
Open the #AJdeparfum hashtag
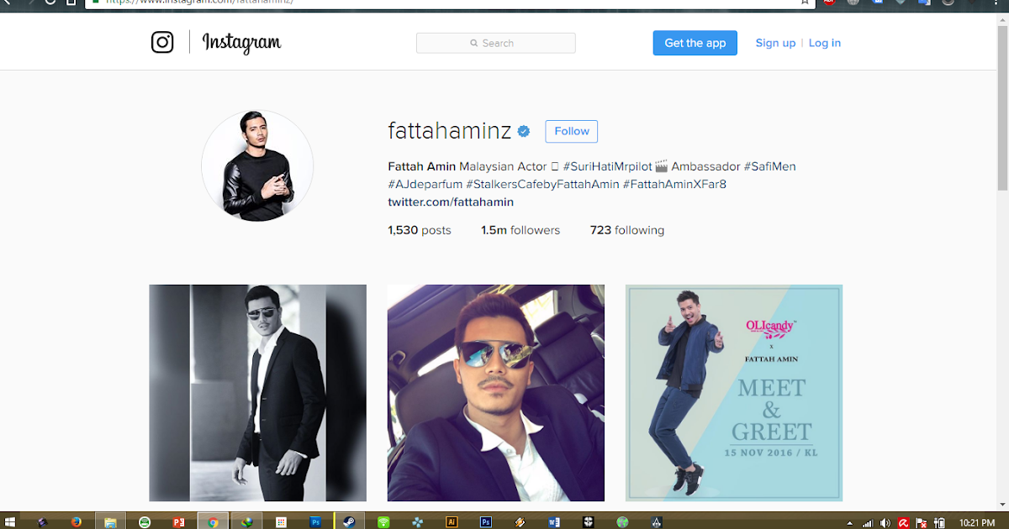click(425, 183)
